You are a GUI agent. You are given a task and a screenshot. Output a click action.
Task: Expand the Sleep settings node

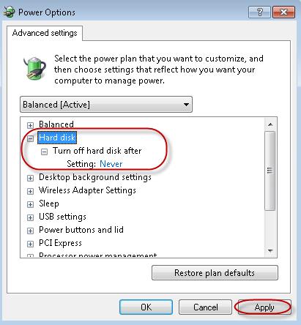(30, 204)
